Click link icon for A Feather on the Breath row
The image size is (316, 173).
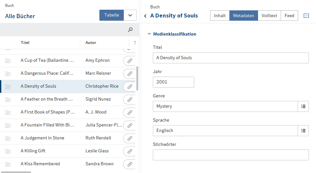pos(130,99)
